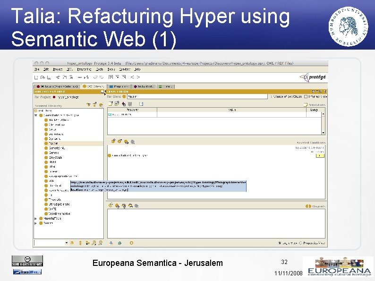Click the Protégé logo in the toolbar

[x=313, y=77]
